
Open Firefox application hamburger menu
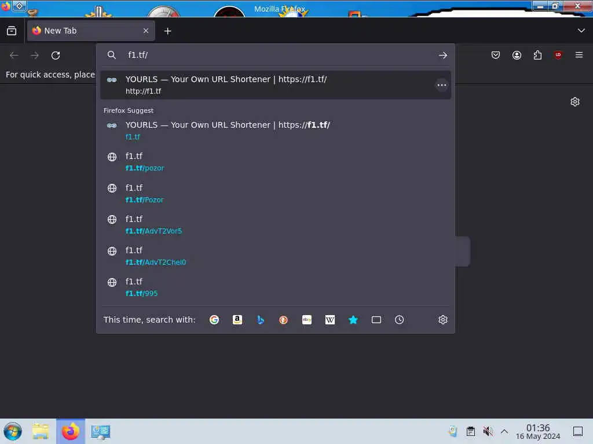[579, 55]
